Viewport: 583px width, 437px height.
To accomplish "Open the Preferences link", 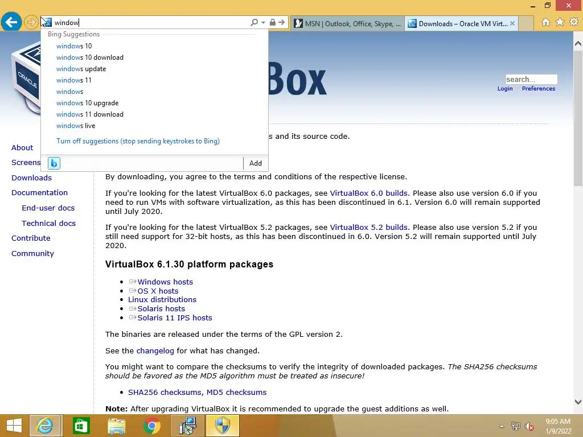I will [539, 88].
